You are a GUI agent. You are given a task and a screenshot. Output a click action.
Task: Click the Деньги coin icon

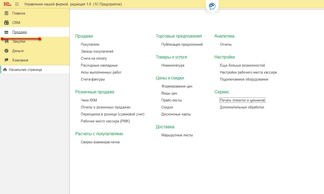[x=6, y=51]
